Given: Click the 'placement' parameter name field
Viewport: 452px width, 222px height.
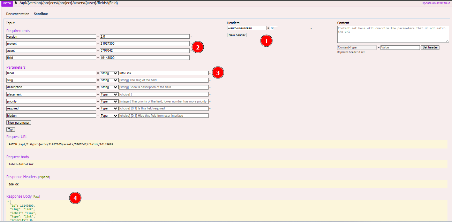Looking at the screenshot, I should 51,94.
